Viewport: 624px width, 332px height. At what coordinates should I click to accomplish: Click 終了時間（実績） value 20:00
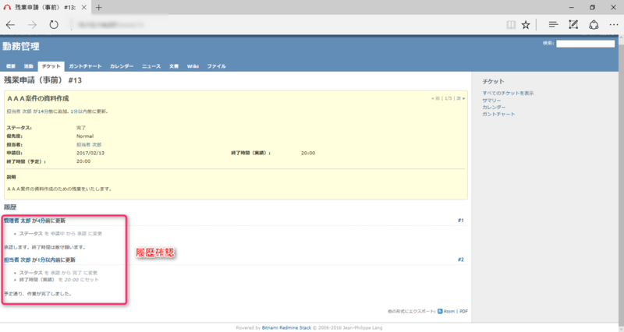(308, 153)
